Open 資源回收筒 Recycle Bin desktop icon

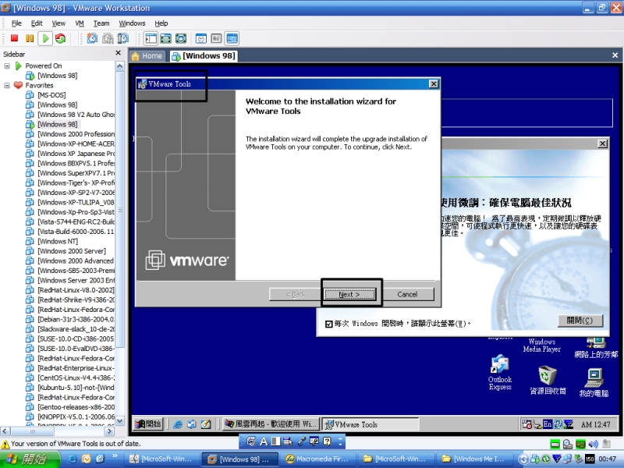[x=548, y=381]
